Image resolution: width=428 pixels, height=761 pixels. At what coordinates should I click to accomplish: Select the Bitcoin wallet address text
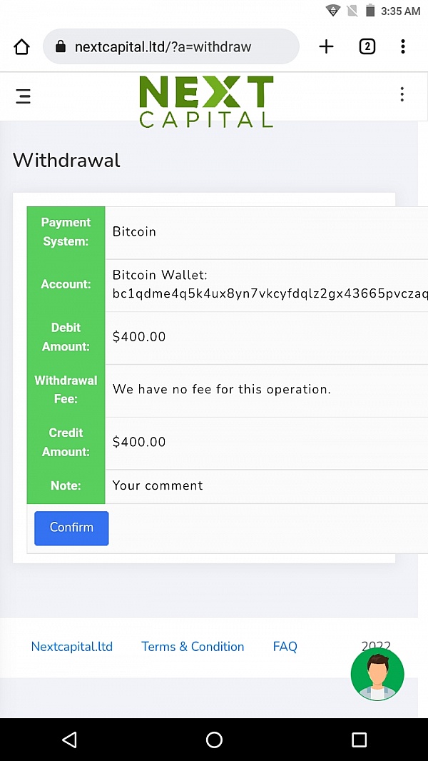coord(270,293)
